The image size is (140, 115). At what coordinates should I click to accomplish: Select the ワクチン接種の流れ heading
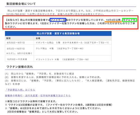pos(20,67)
